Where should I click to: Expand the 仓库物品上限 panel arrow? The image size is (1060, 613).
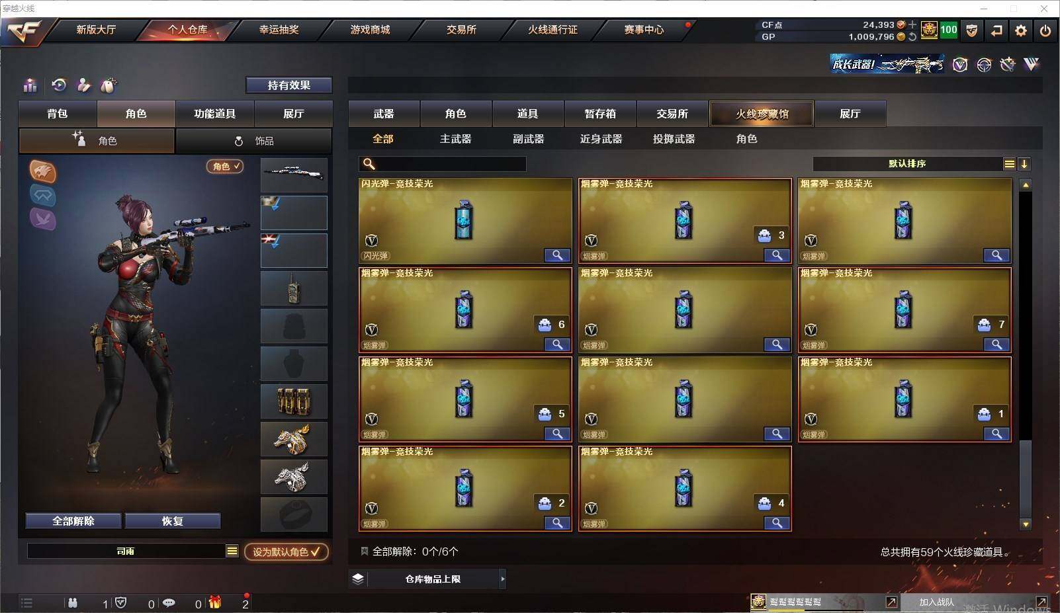[x=503, y=579]
